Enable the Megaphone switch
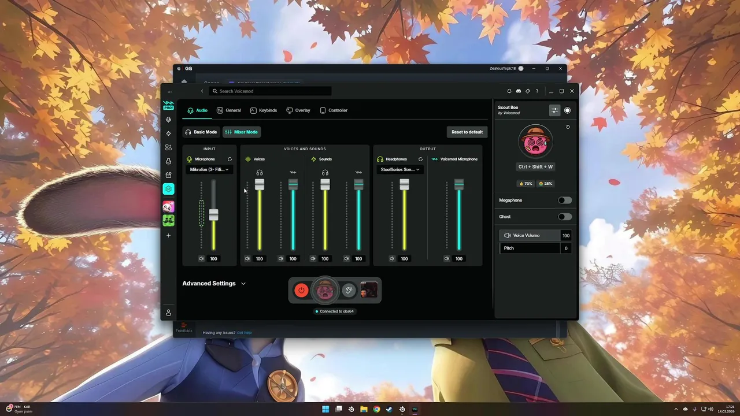740x416 pixels. [565, 200]
